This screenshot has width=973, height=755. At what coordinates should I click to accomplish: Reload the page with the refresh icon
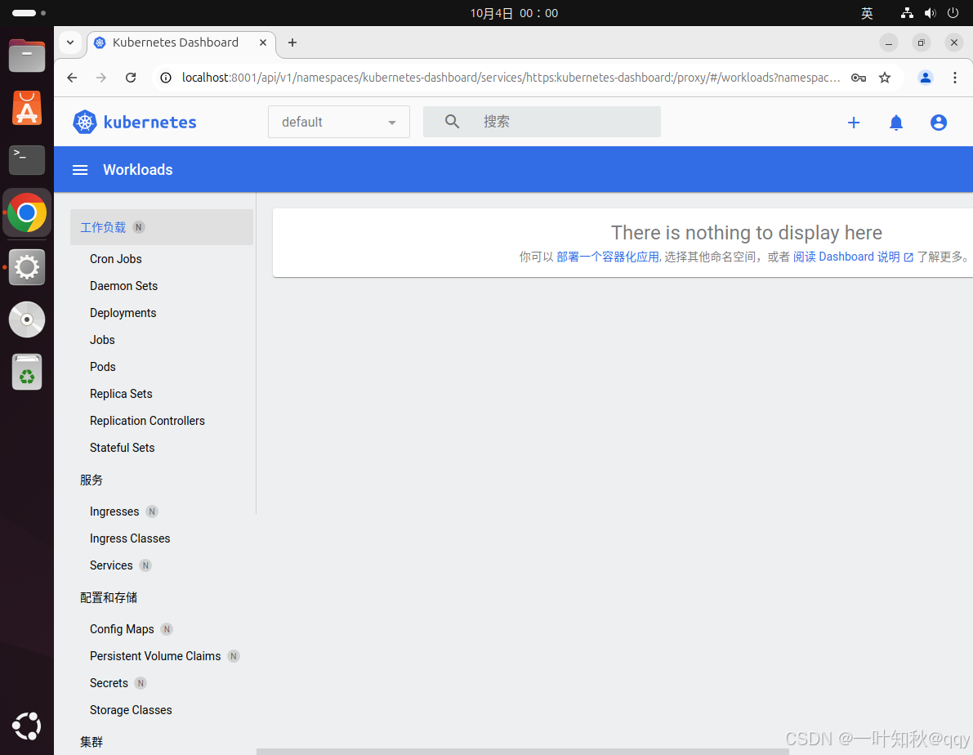point(131,78)
